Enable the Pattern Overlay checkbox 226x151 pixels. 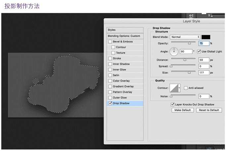(110, 92)
